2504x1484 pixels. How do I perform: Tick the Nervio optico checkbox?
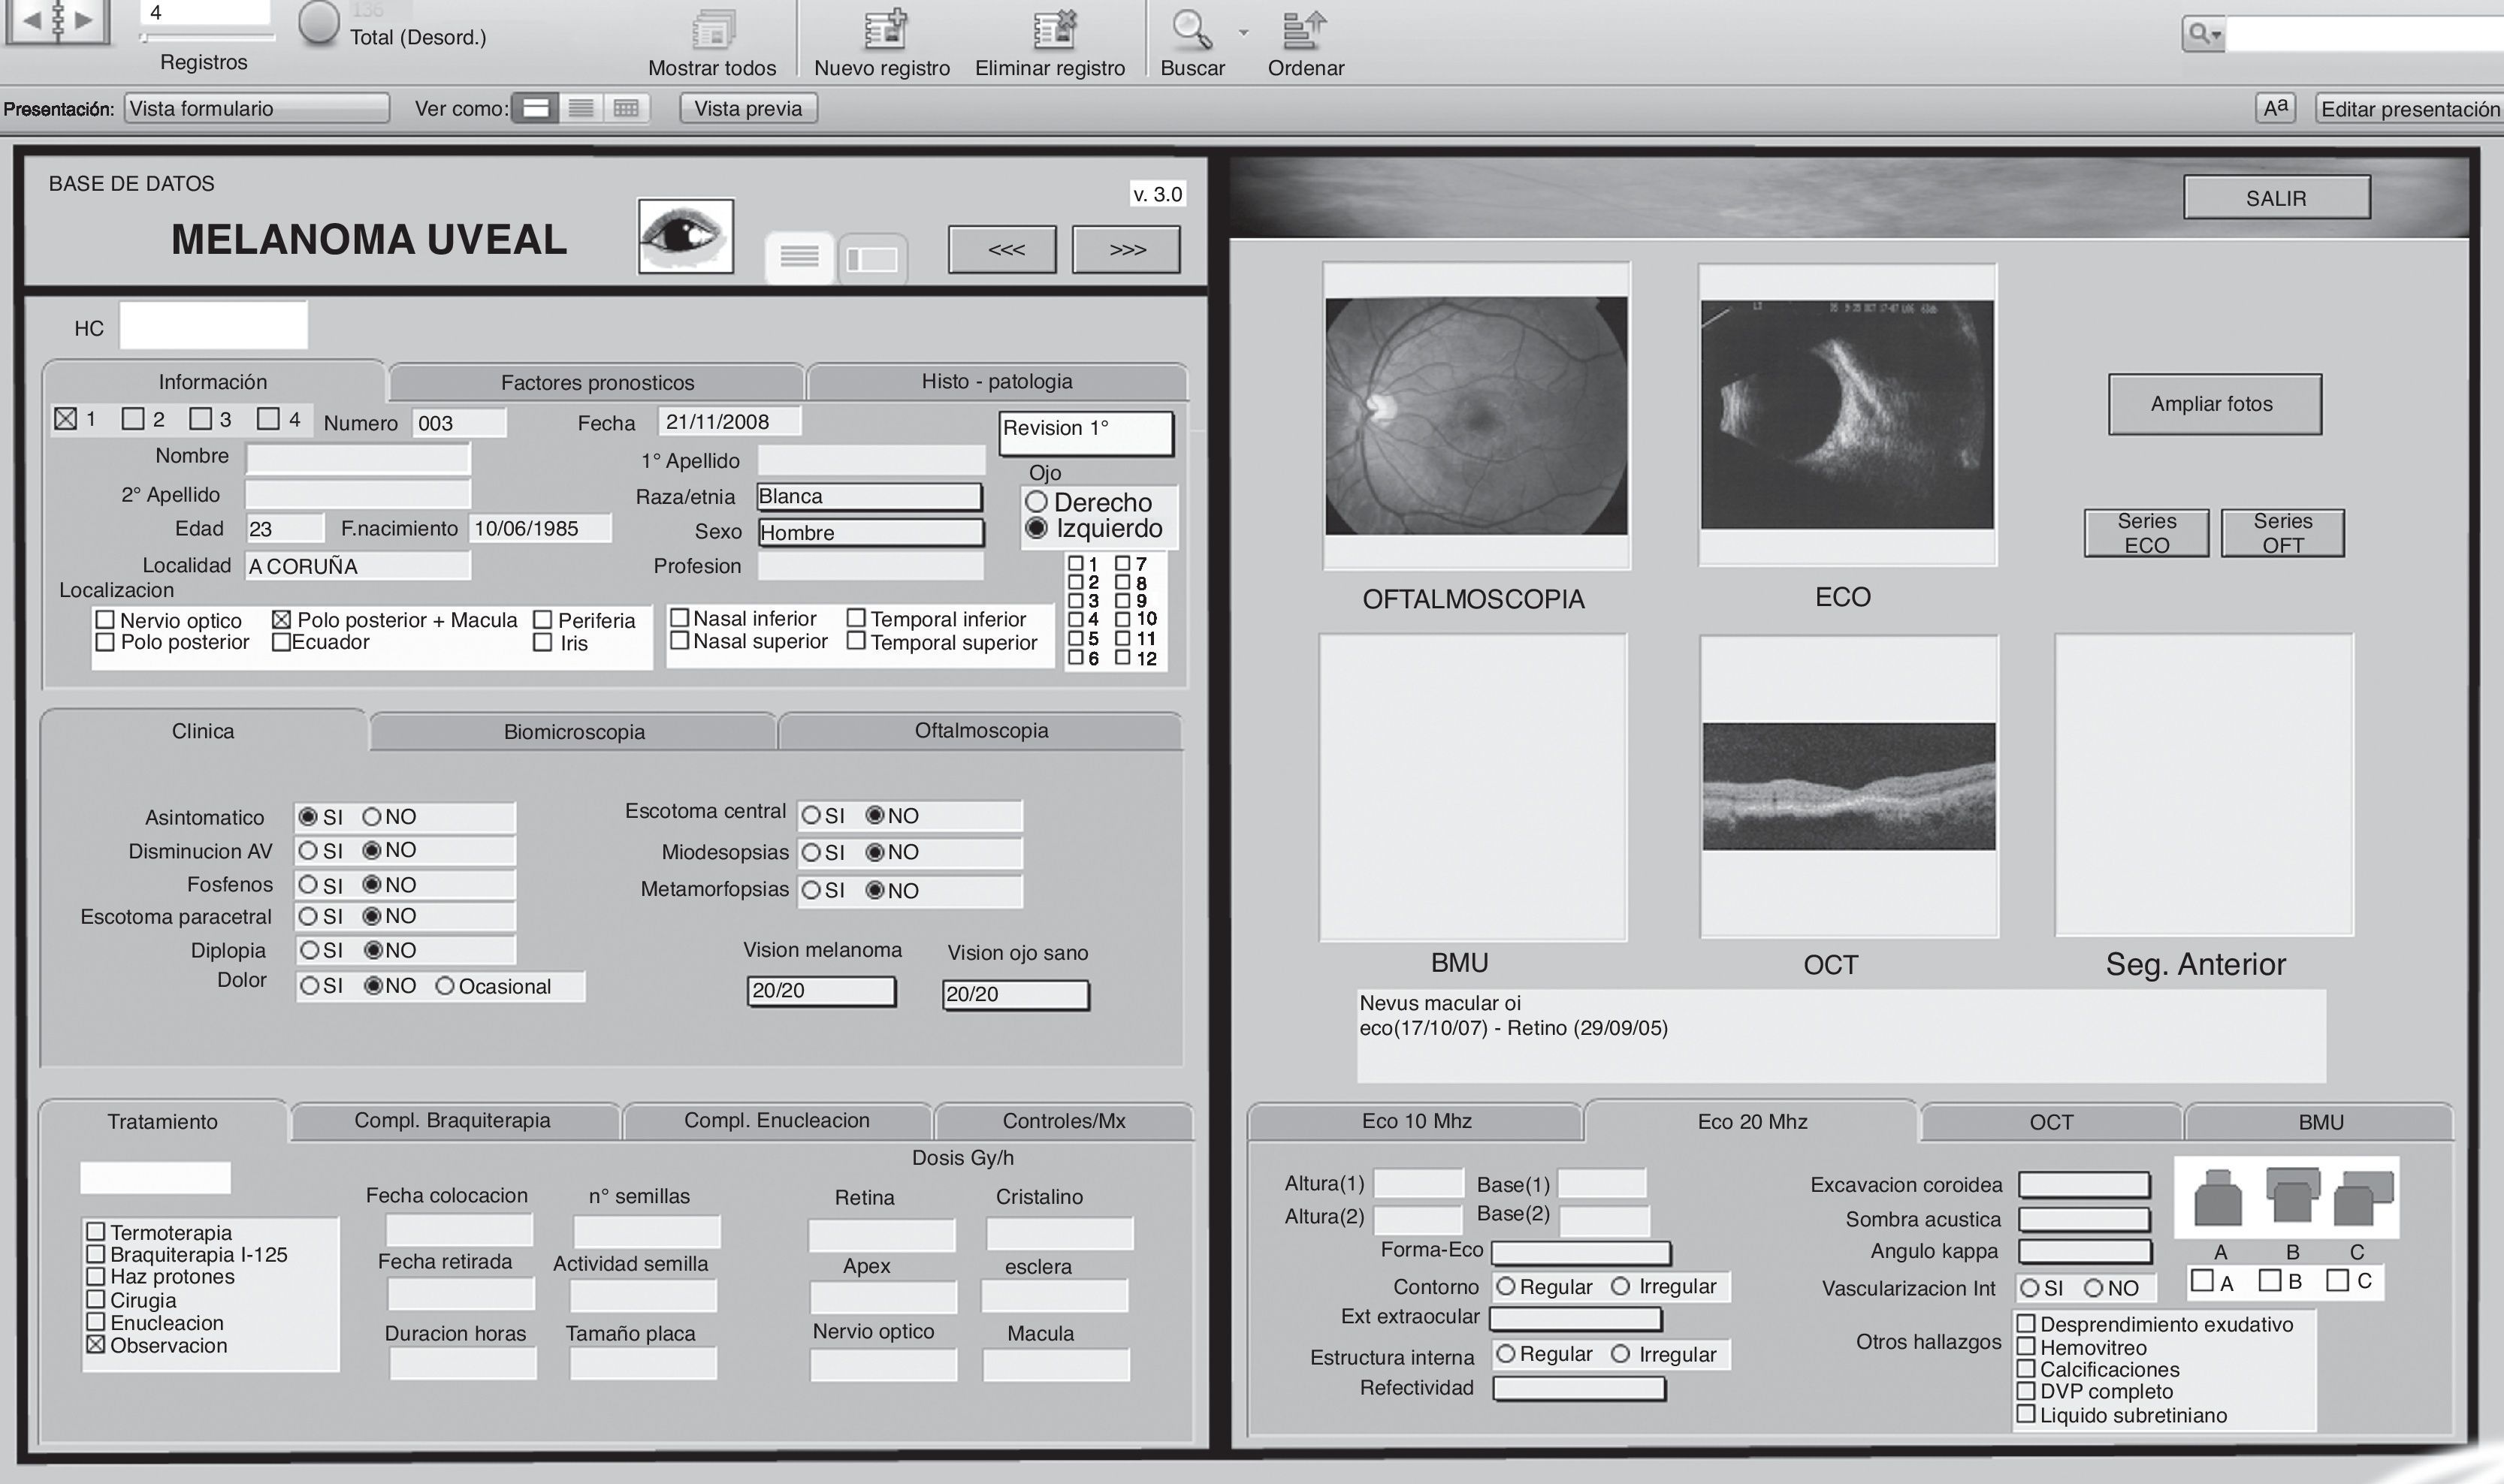[105, 620]
